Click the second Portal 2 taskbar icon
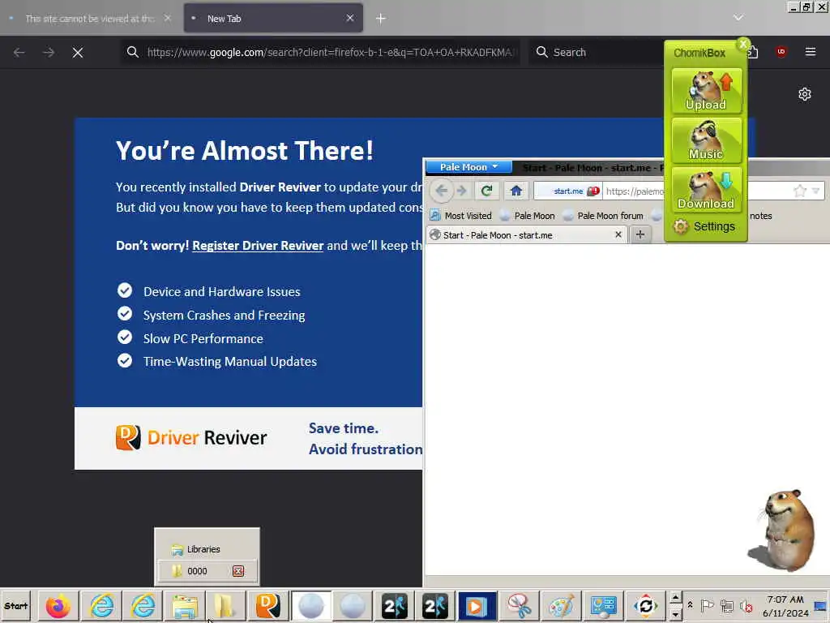The height and width of the screenshot is (623, 830). (x=435, y=606)
